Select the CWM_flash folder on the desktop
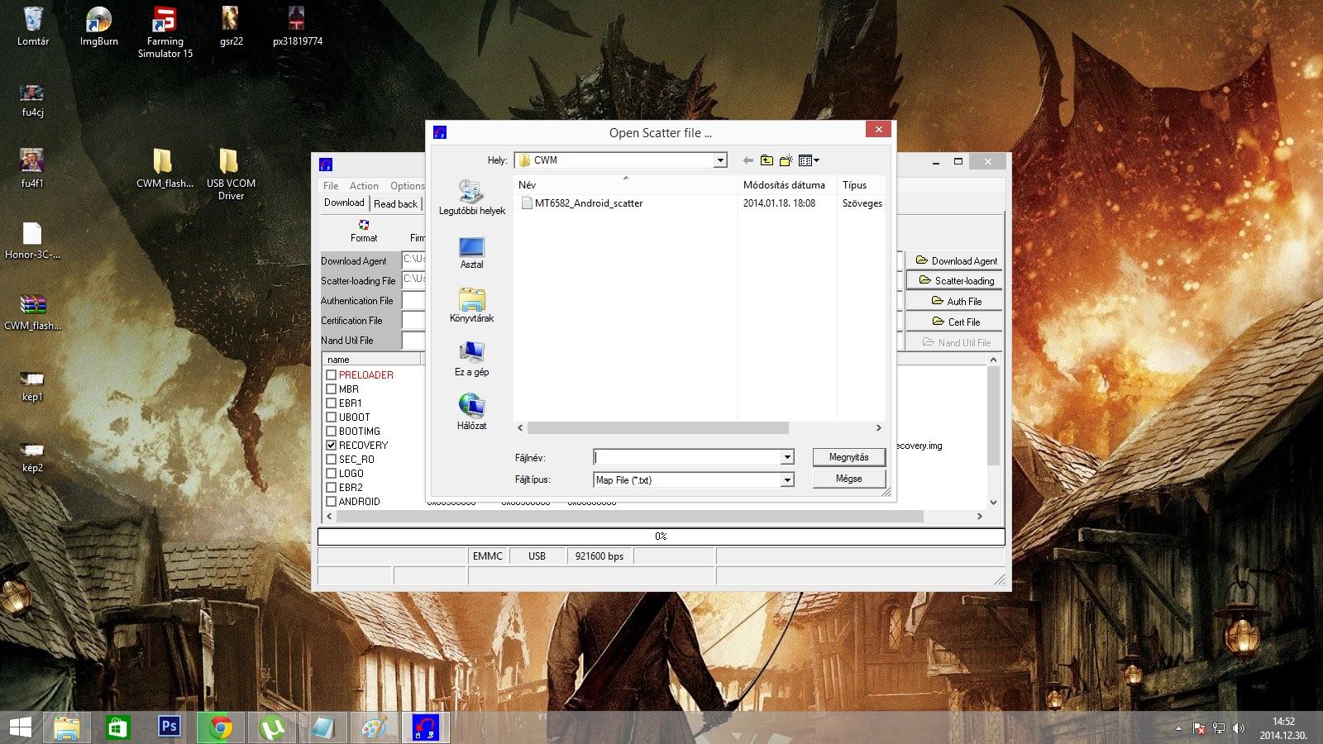Screen dimensions: 1323x744 click(x=165, y=169)
